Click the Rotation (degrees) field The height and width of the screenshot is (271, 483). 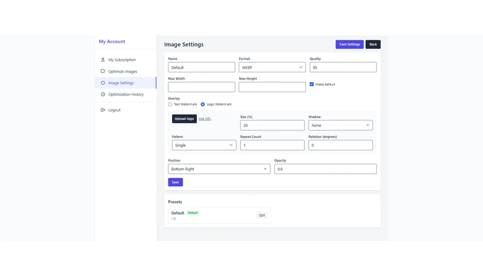(341, 145)
